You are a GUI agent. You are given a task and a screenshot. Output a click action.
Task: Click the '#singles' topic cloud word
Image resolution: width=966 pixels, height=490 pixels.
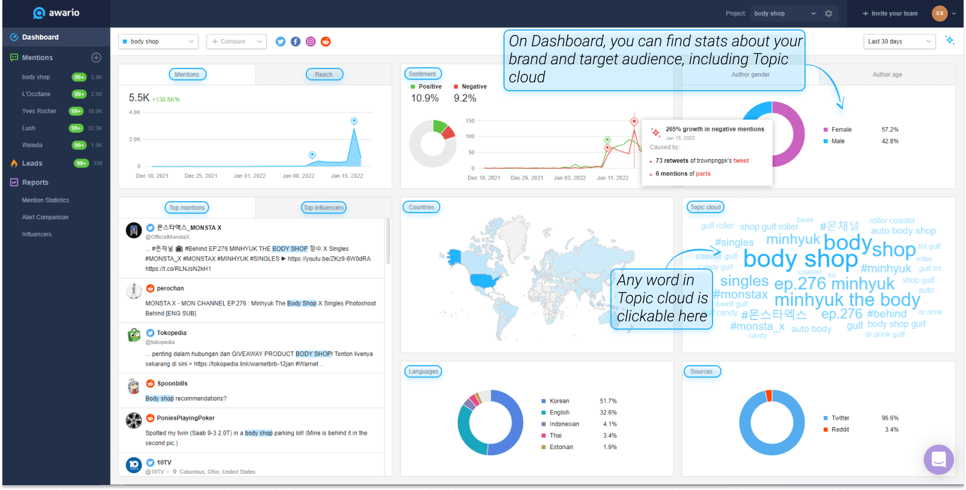[x=734, y=242]
